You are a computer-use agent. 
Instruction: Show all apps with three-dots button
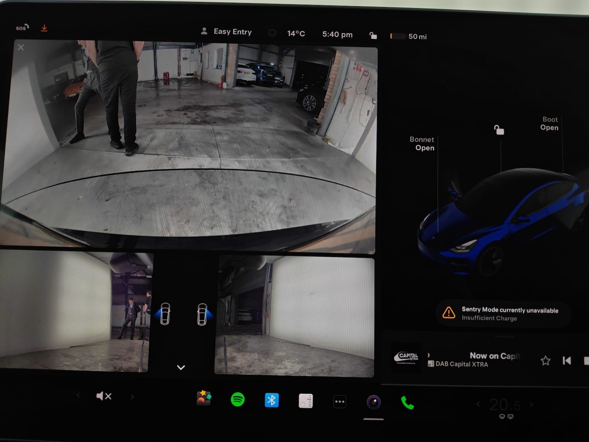point(340,402)
